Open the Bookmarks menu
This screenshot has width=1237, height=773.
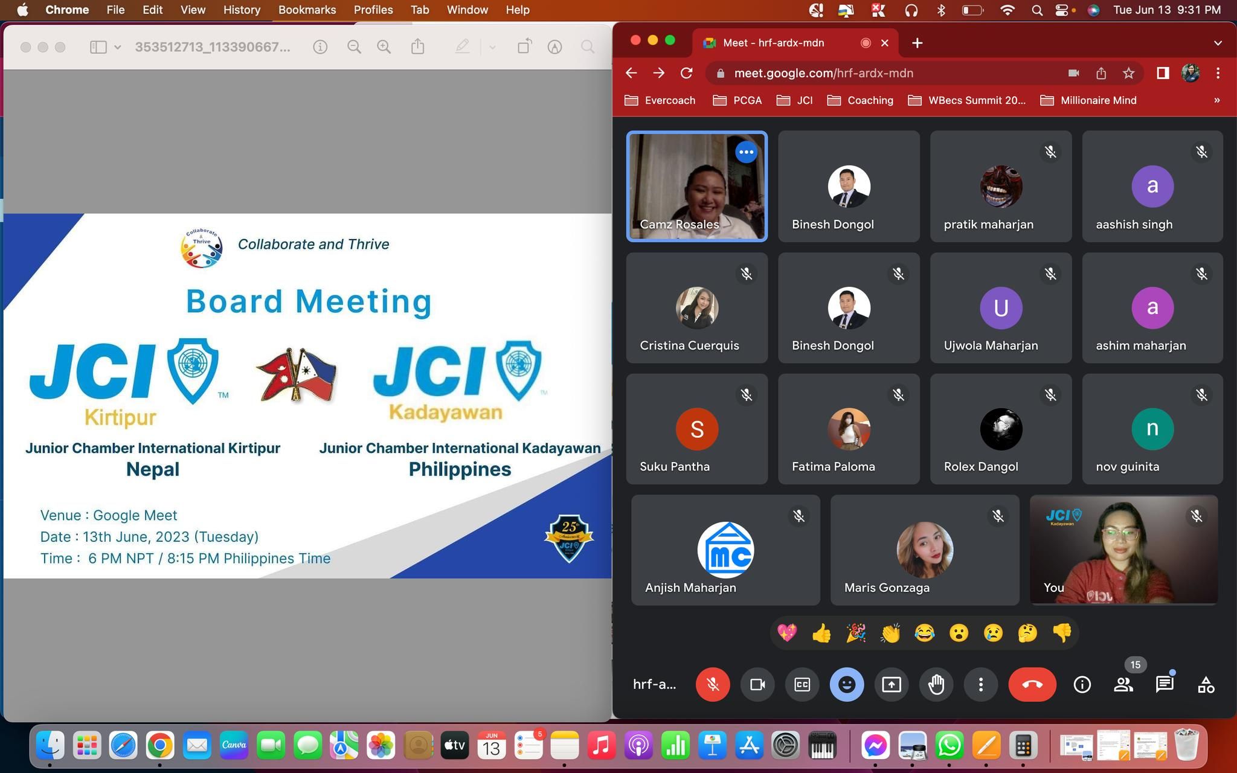(307, 10)
